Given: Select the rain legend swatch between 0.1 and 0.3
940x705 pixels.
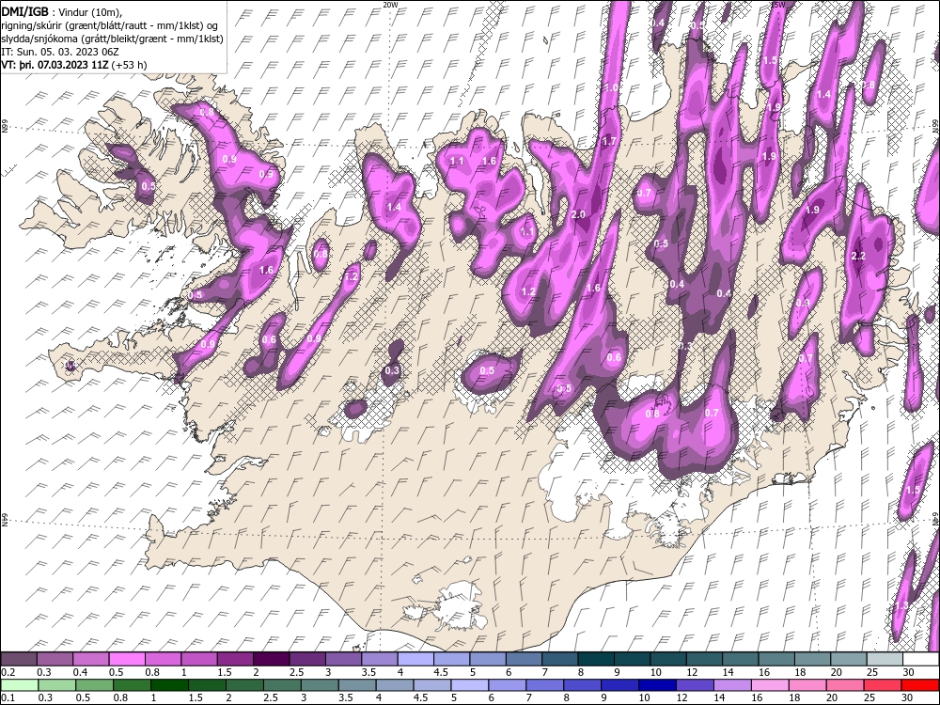Looking at the screenshot, I should tap(19, 685).
